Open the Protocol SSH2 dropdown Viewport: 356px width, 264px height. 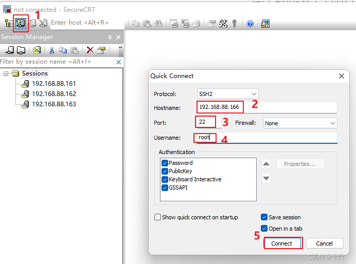pos(228,94)
